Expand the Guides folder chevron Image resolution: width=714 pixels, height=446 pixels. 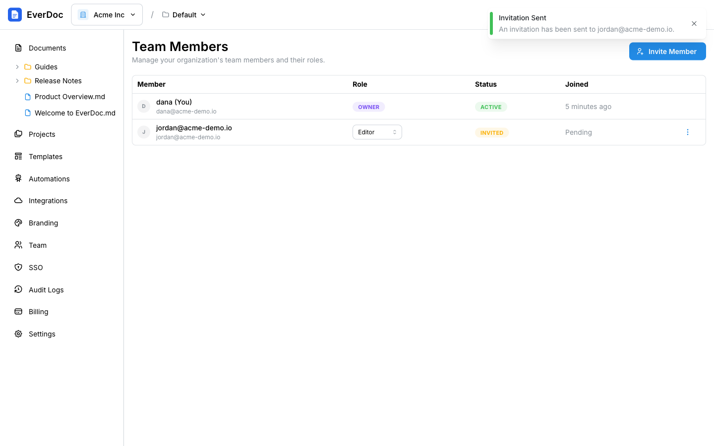point(17,67)
